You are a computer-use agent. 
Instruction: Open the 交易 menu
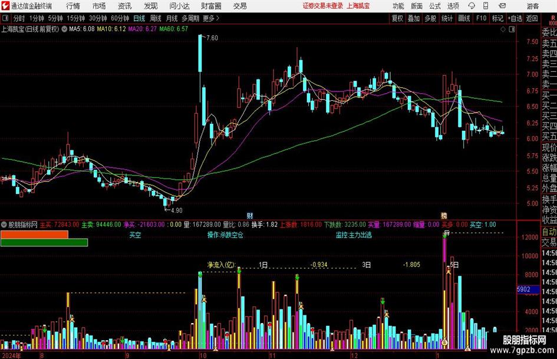[x=240, y=6]
